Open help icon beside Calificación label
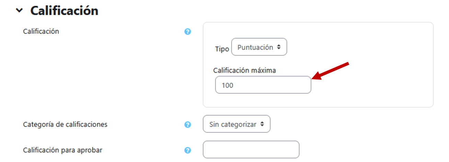The image size is (449, 162). point(187,32)
